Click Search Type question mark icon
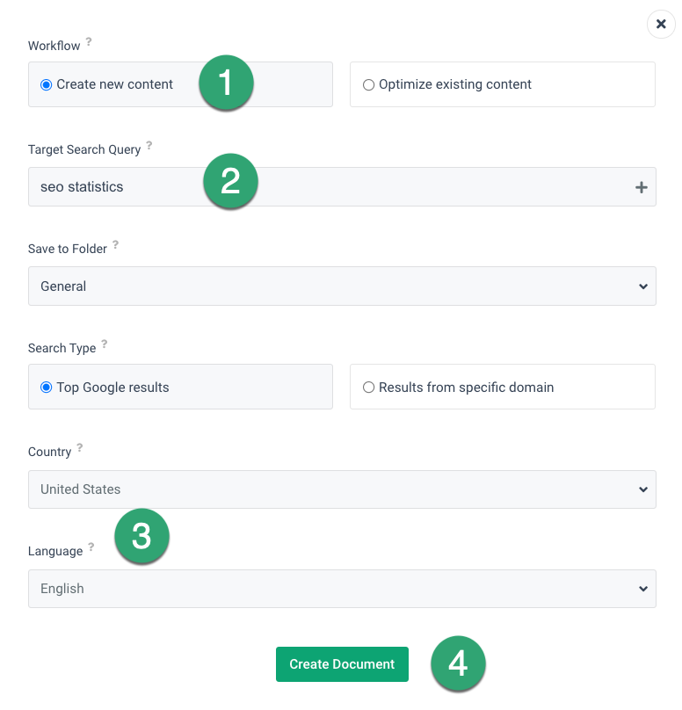 pyautogui.click(x=105, y=344)
